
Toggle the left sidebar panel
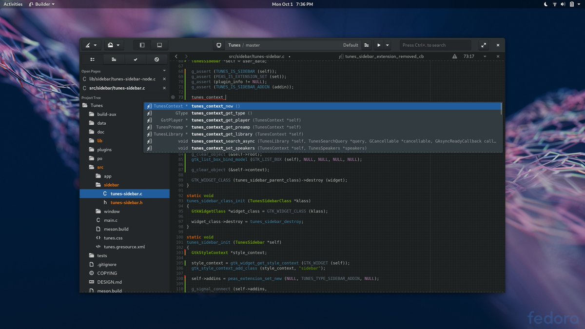(142, 45)
